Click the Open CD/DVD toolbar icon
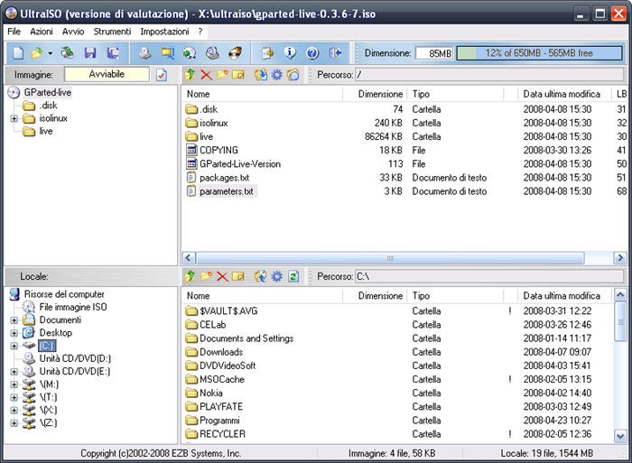 click(x=68, y=52)
